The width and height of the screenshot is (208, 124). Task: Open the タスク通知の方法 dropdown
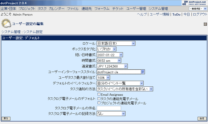click(125, 89)
